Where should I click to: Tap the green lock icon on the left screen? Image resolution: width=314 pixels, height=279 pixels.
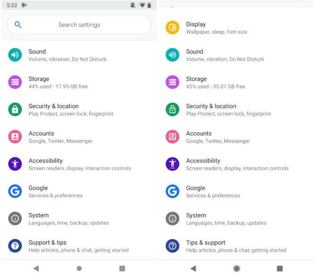(x=15, y=109)
